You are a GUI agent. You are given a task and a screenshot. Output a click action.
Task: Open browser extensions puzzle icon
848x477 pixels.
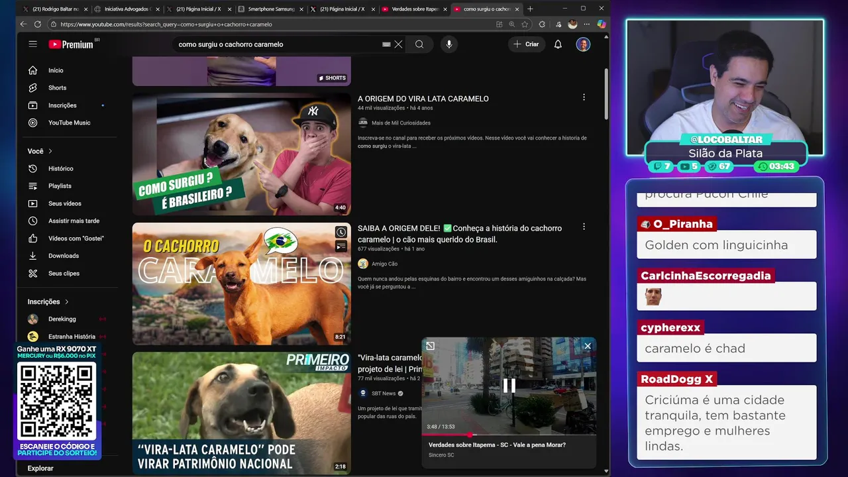tap(542, 24)
